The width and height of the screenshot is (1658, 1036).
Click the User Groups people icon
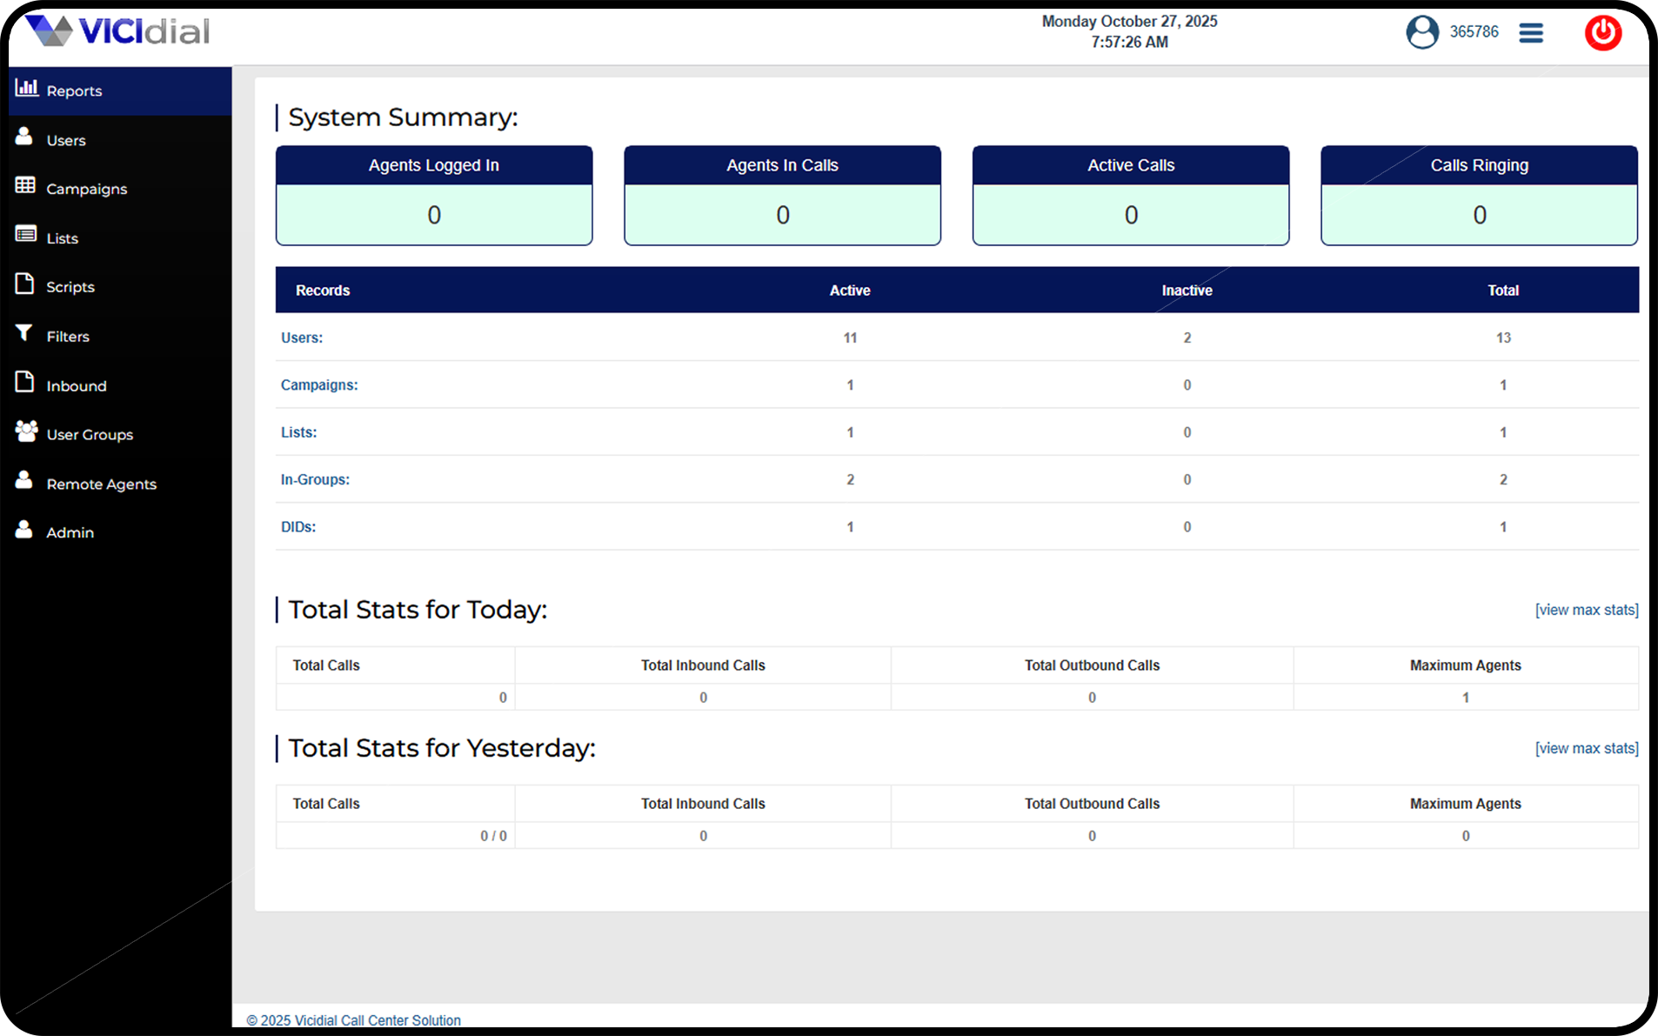(26, 431)
